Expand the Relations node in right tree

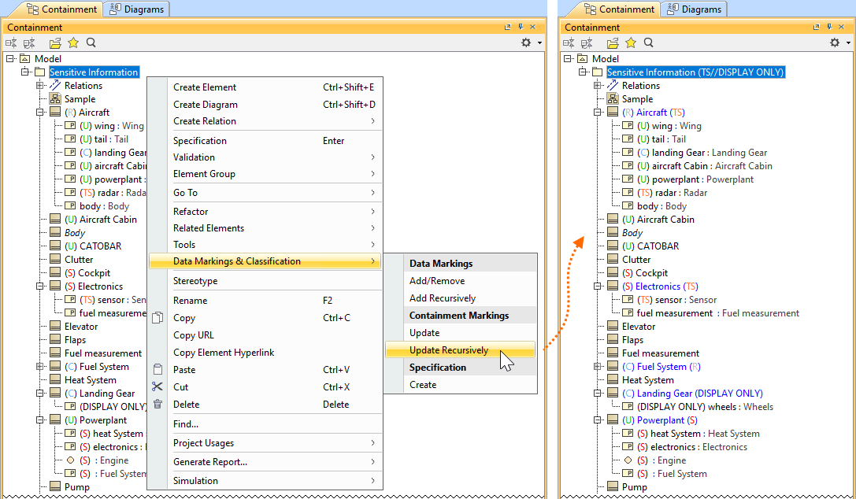coord(598,86)
